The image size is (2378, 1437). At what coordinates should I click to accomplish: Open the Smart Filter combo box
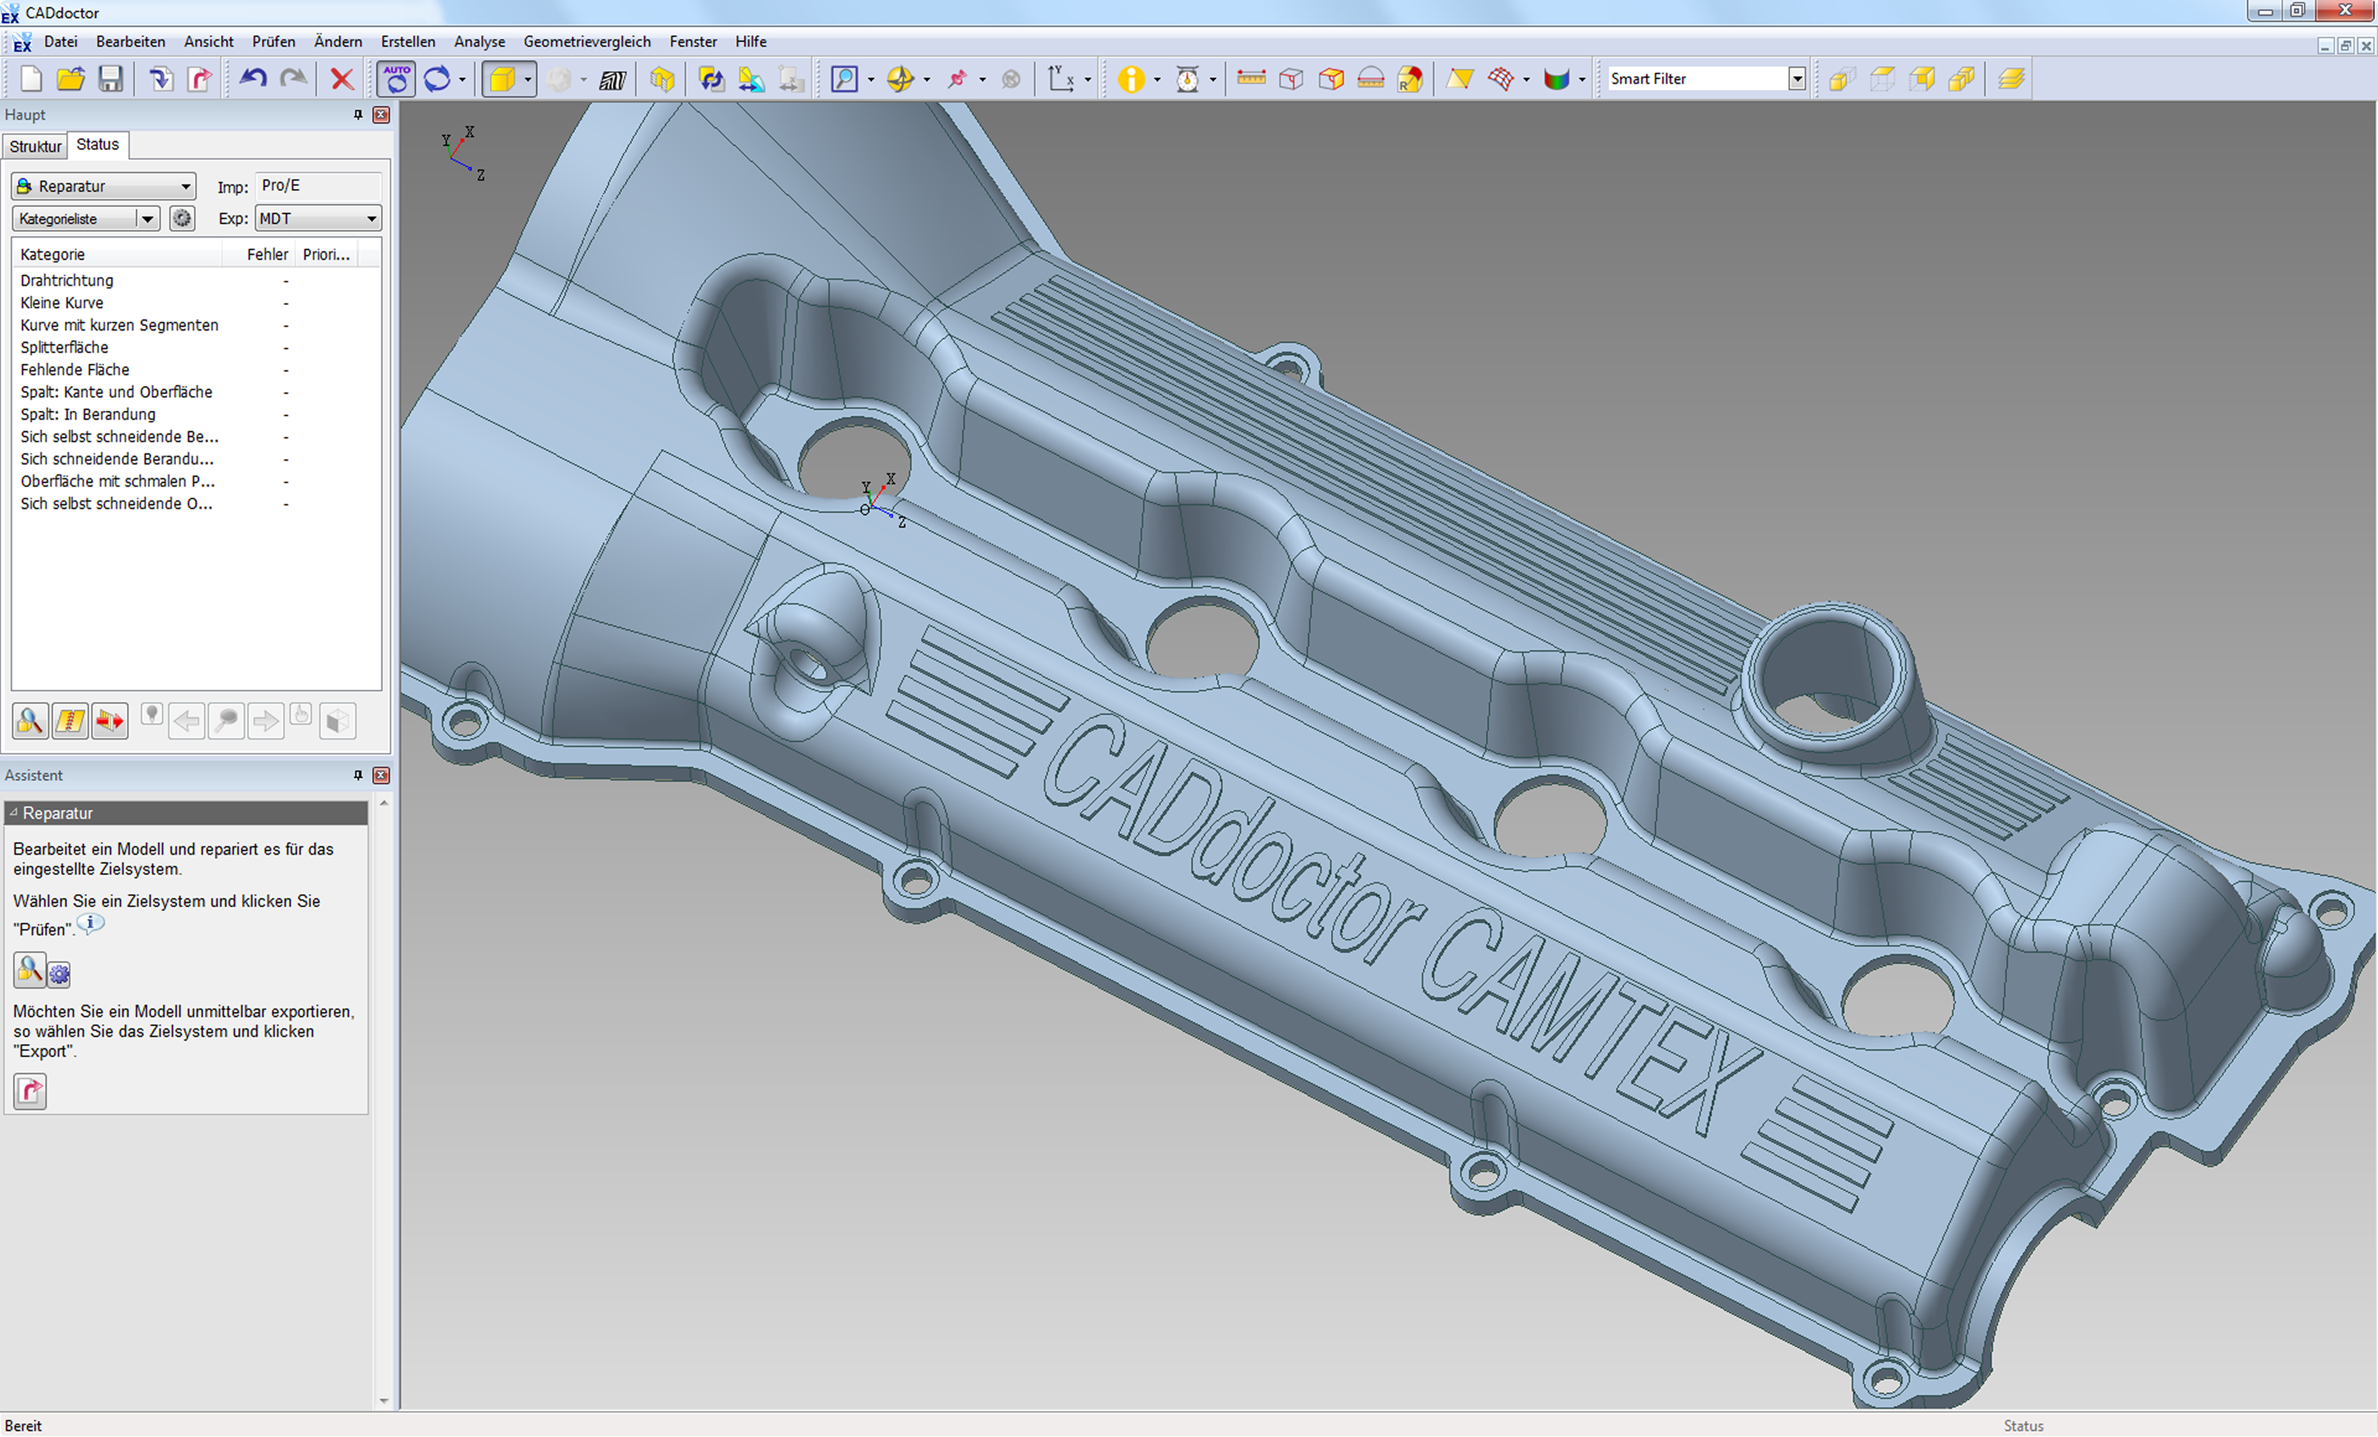(1796, 79)
